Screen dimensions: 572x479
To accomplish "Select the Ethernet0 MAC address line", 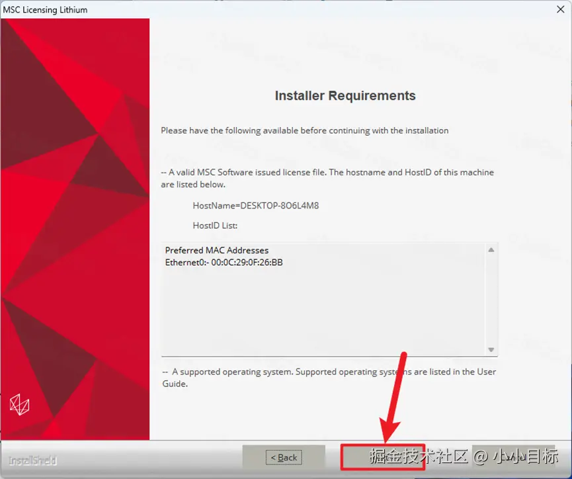I will 224,262.
